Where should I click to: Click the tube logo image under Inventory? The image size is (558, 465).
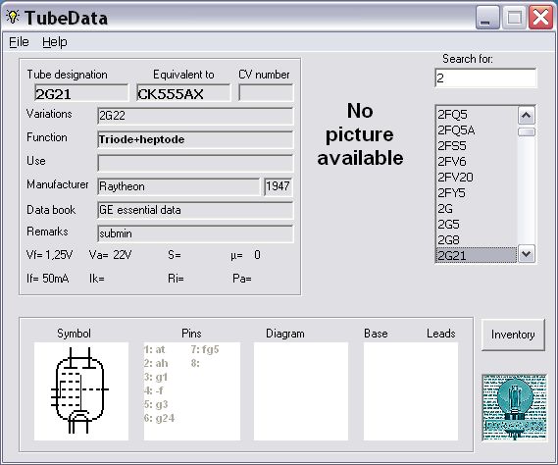(x=514, y=407)
